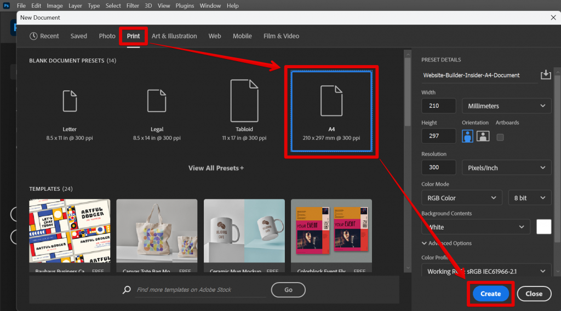Collapse the Advanced Options section
Screen dimensions: 561x311
pos(425,243)
